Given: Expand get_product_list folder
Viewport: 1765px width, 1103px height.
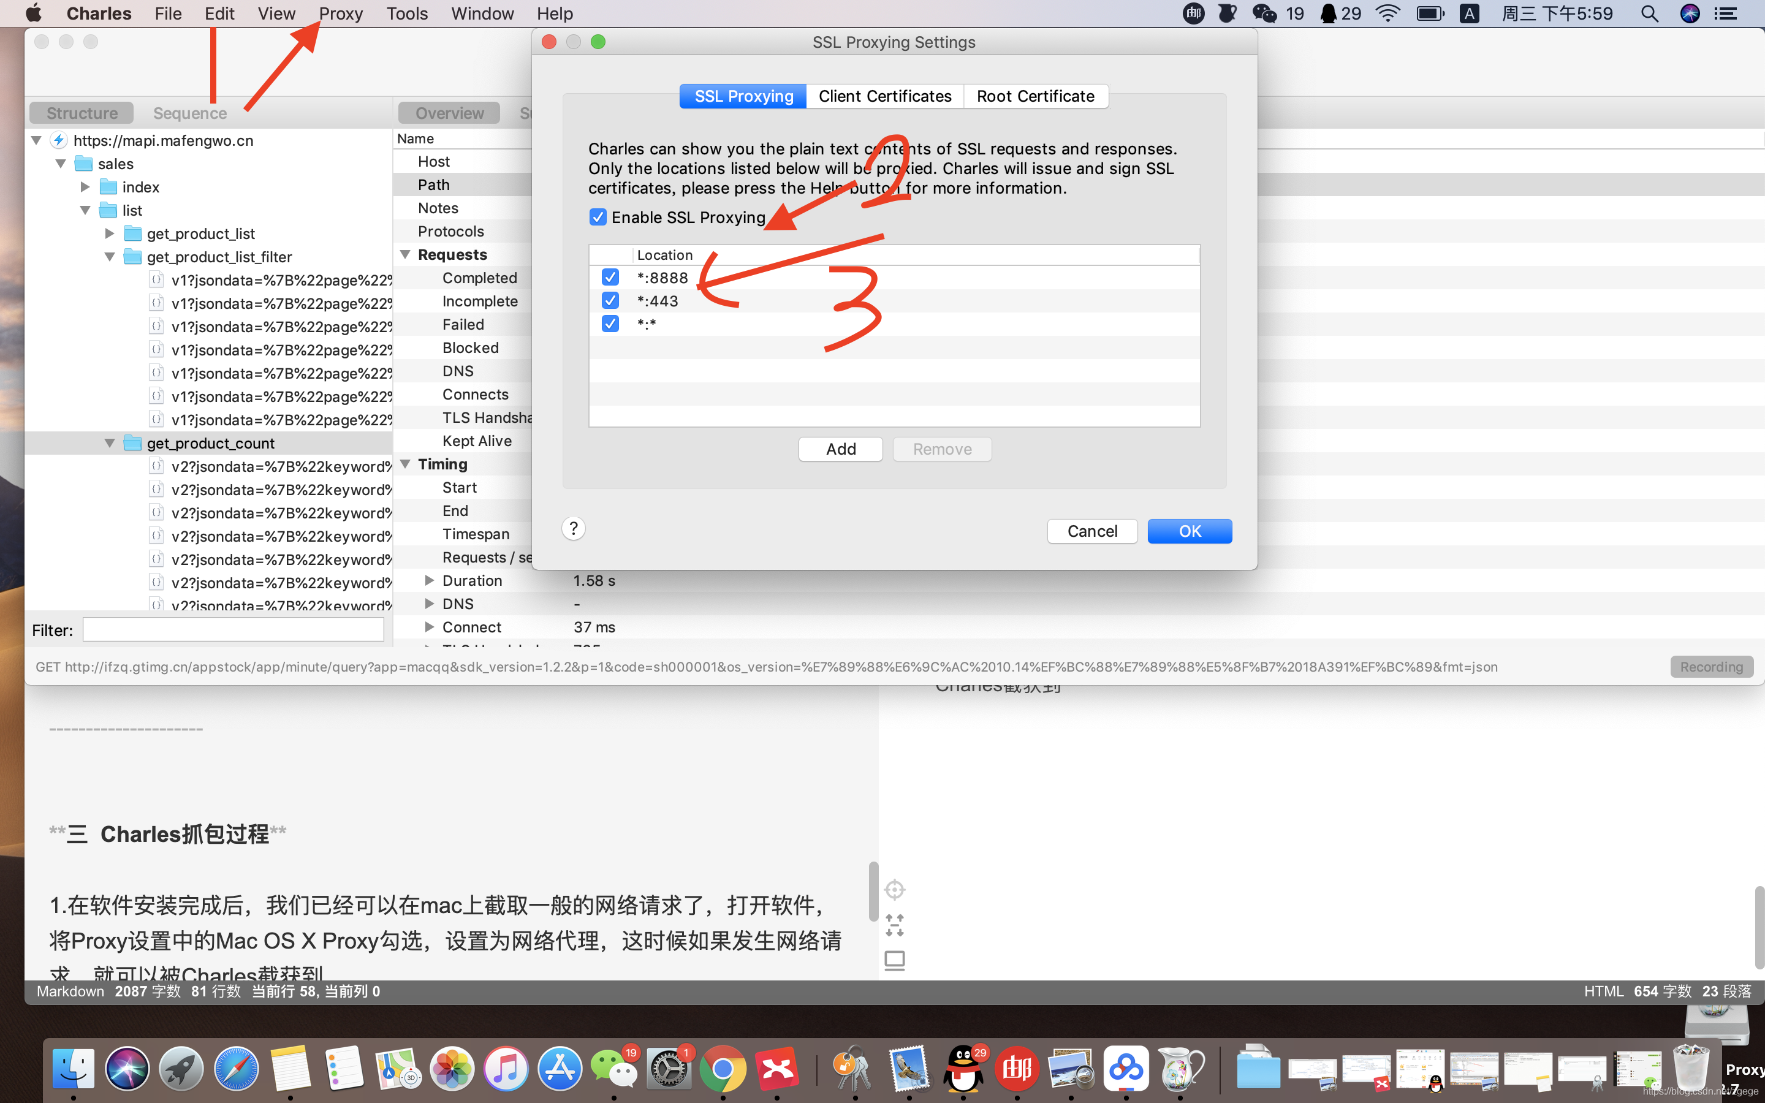Looking at the screenshot, I should pos(110,233).
